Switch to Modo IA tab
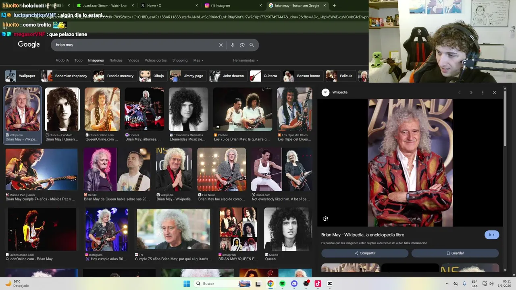This screenshot has width=516, height=290. pyautogui.click(x=62, y=60)
